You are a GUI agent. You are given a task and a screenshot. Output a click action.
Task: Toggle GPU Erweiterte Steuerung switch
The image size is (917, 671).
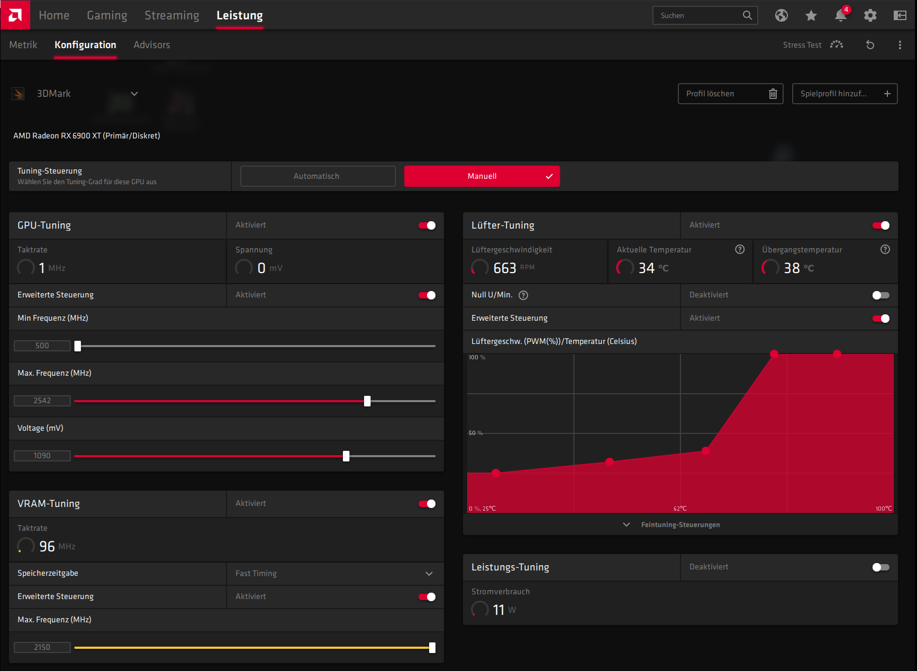pyautogui.click(x=427, y=295)
